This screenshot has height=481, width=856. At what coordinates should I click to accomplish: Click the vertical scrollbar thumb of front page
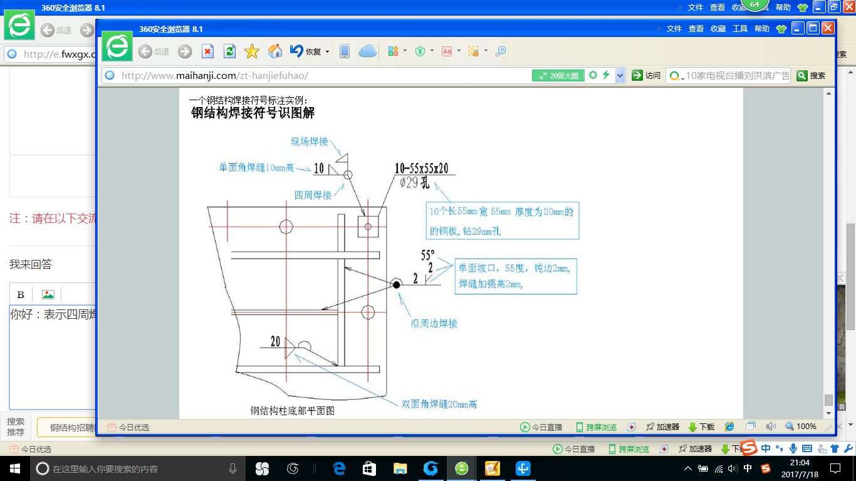click(x=828, y=400)
